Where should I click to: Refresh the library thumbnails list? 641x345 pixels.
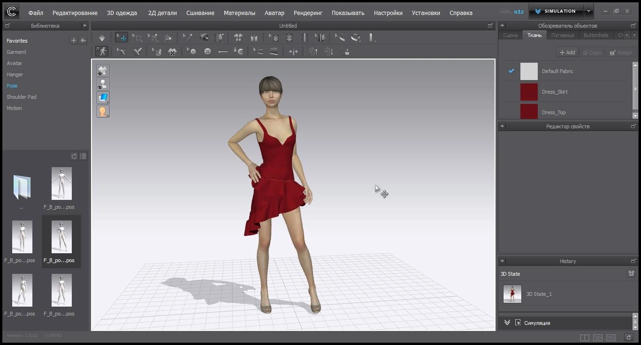click(74, 156)
